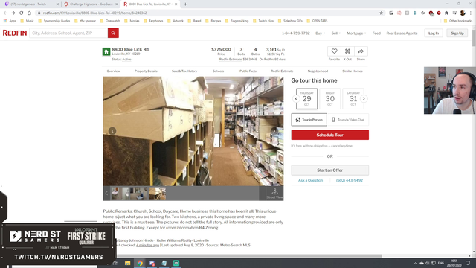Bookmark this page with star icon
This screenshot has height=268, width=476.
[x=382, y=13]
